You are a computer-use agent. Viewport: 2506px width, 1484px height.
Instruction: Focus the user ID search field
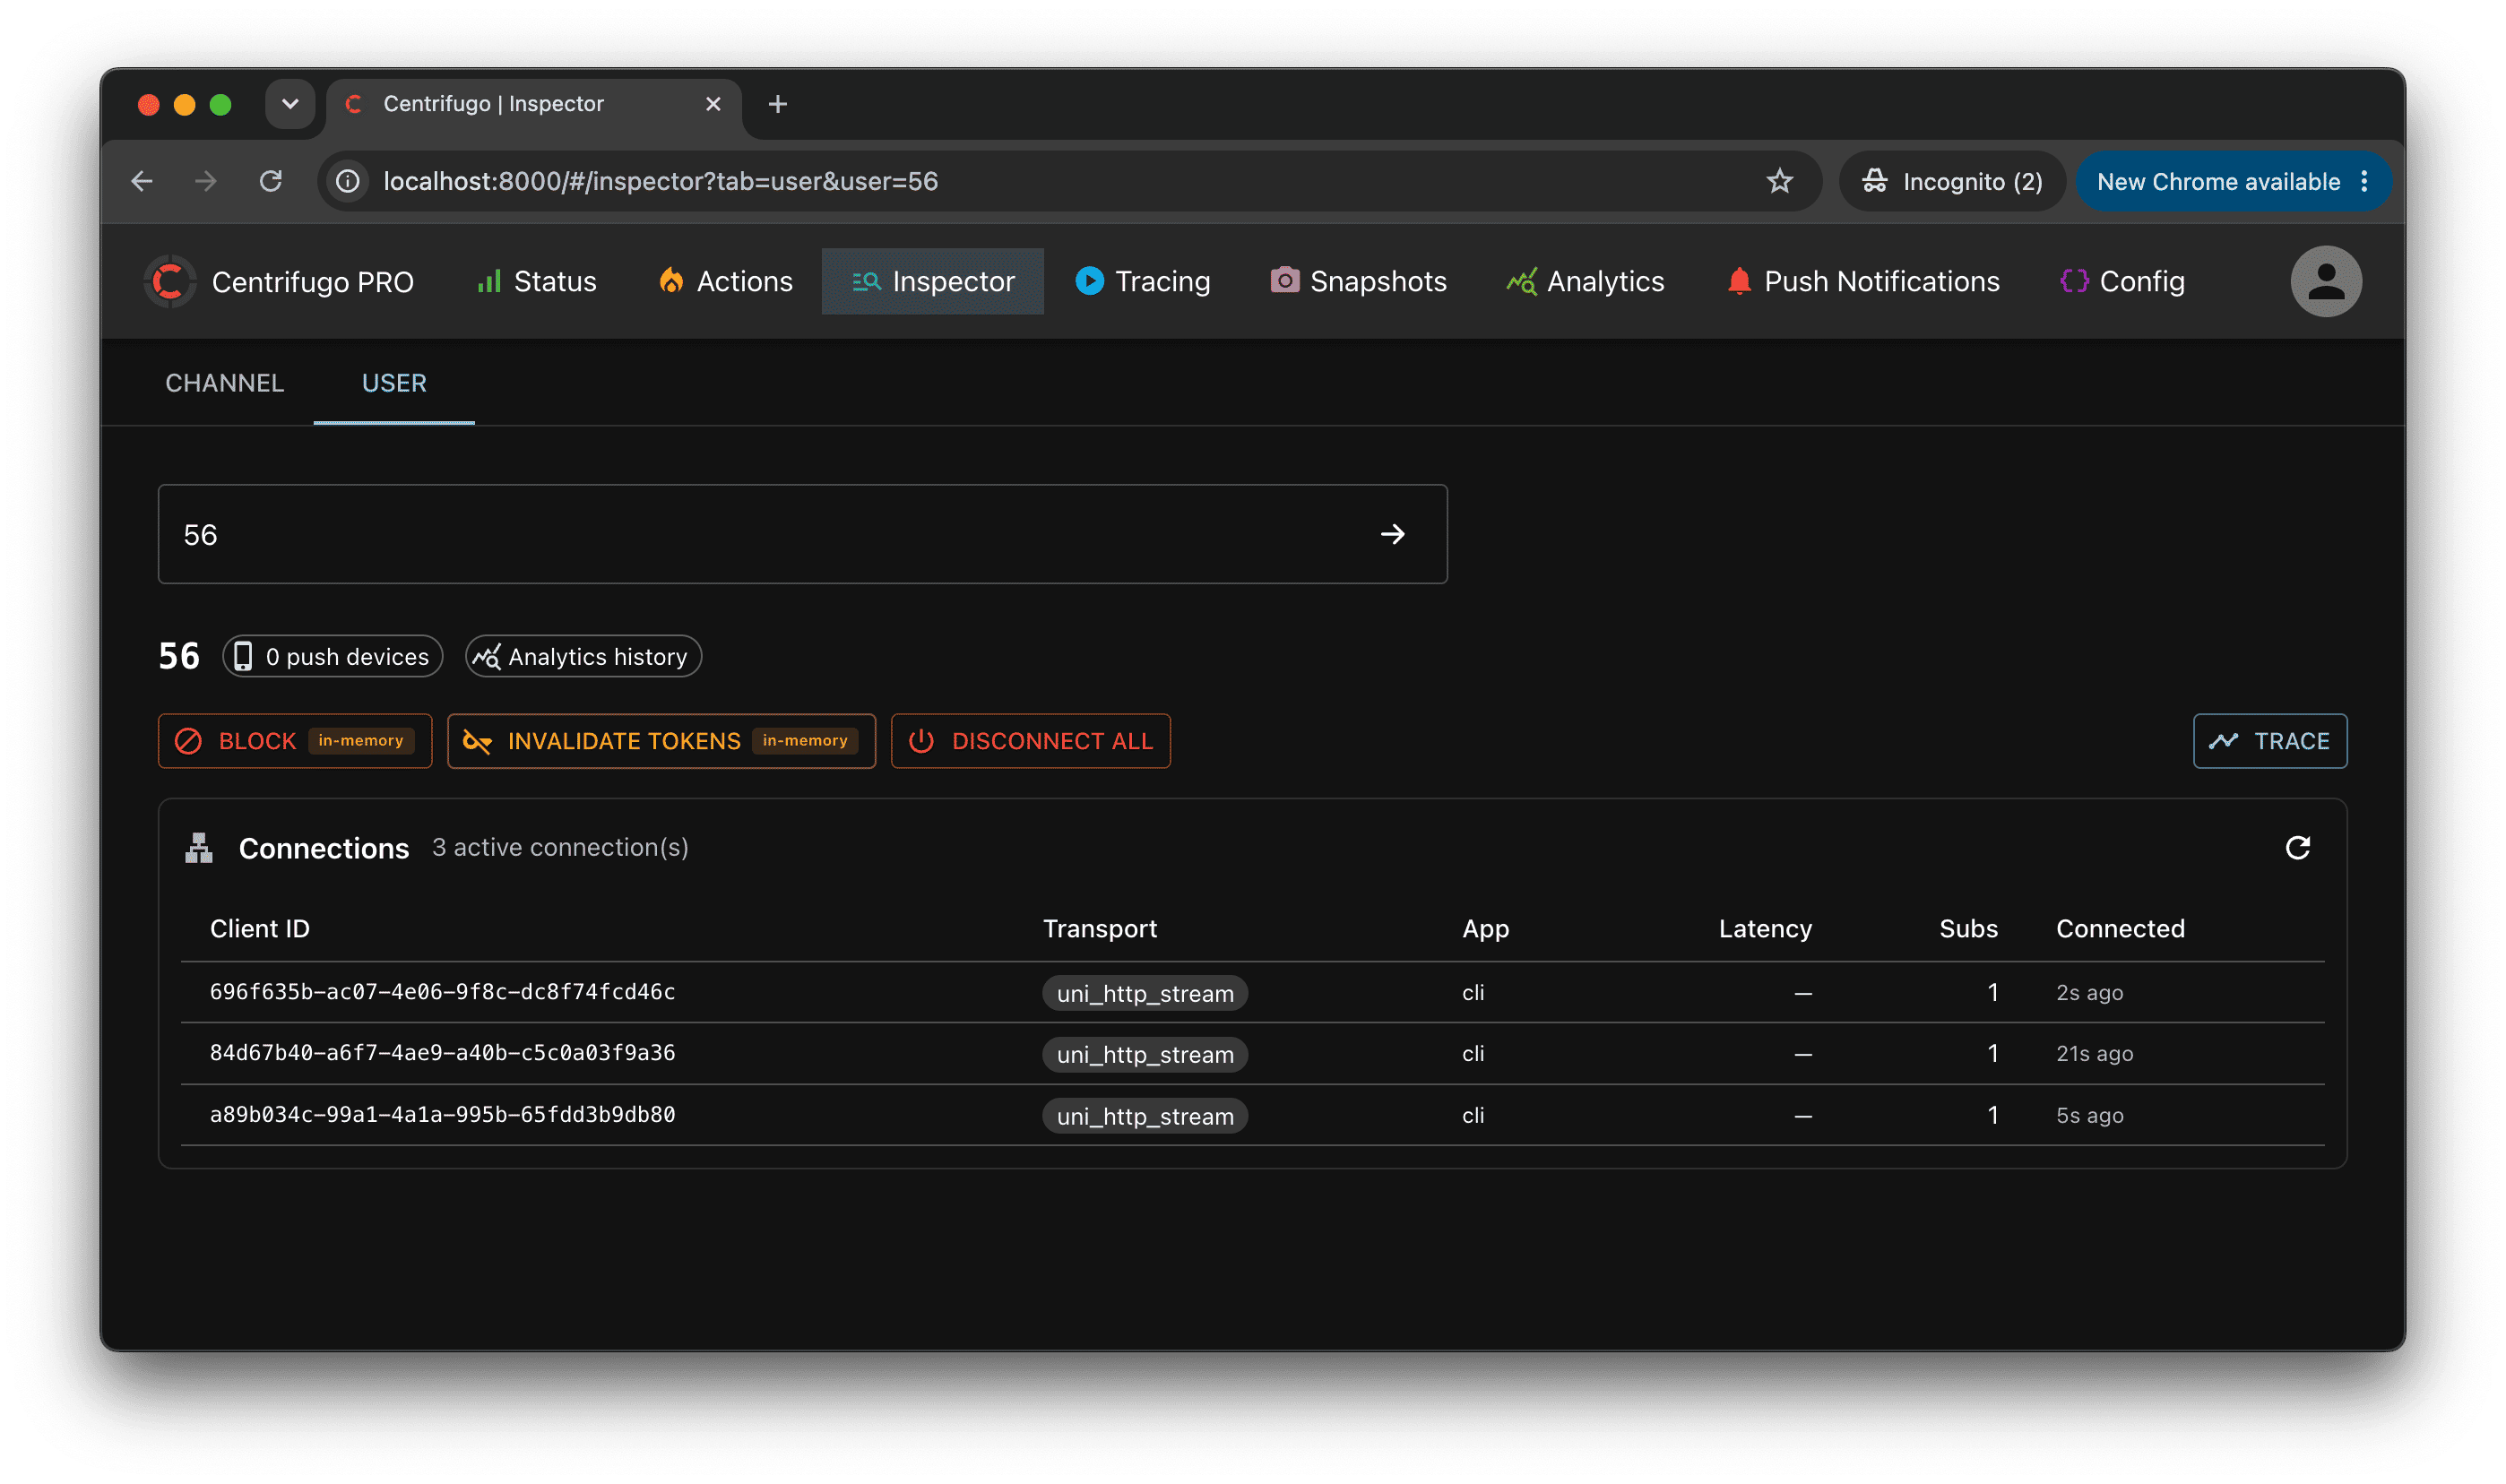click(760, 535)
